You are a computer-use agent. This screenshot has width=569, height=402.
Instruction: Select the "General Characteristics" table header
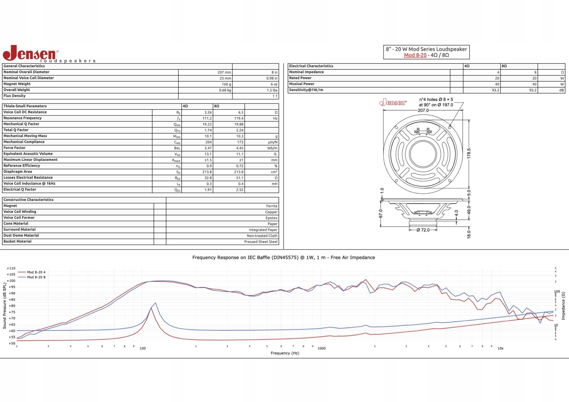[x=24, y=66]
